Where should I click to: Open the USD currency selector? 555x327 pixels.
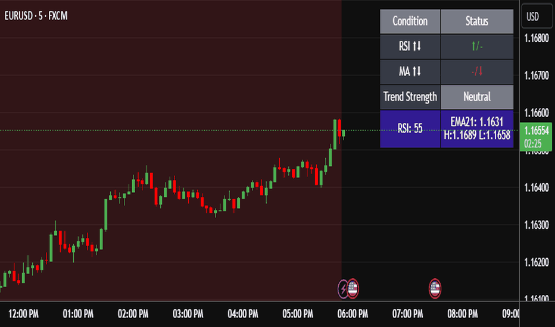tap(537, 16)
